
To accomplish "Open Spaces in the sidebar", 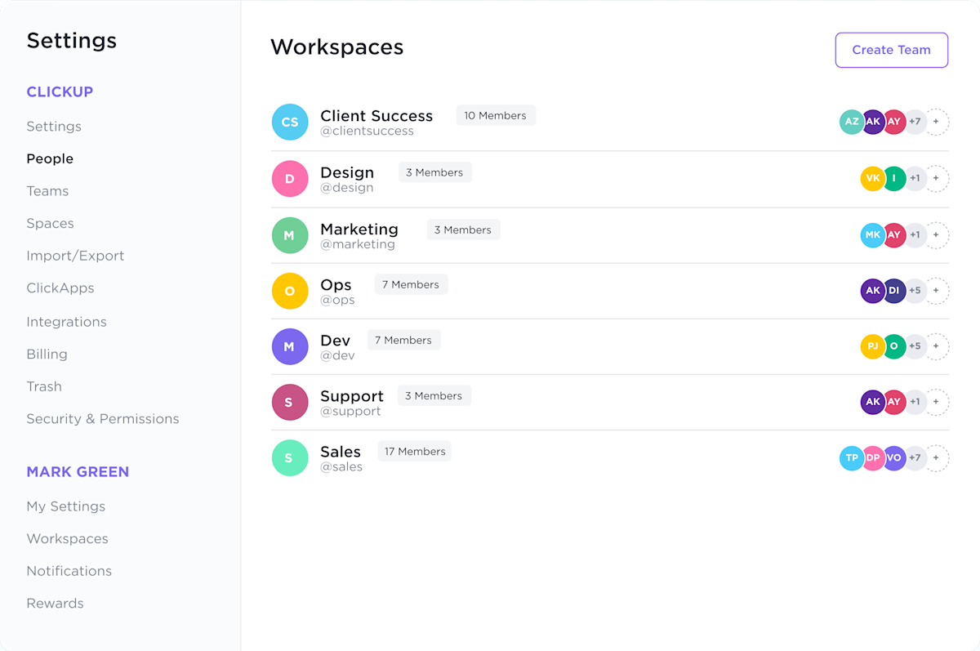I will [50, 223].
